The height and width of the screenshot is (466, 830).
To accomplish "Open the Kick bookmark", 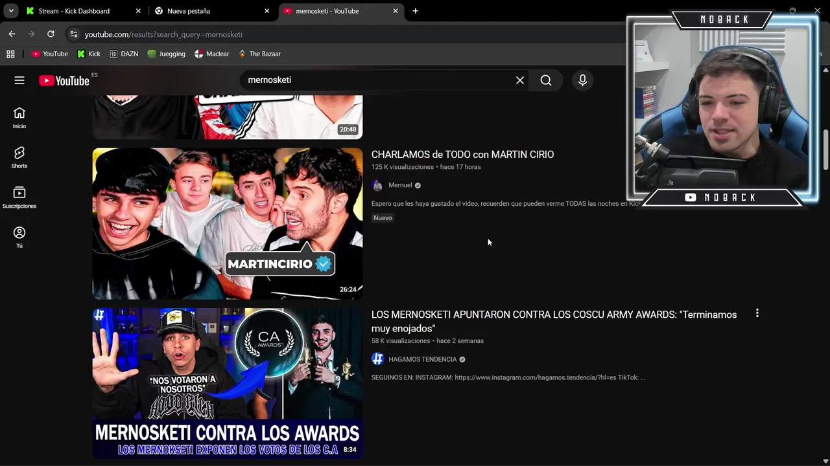I will 89,54.
